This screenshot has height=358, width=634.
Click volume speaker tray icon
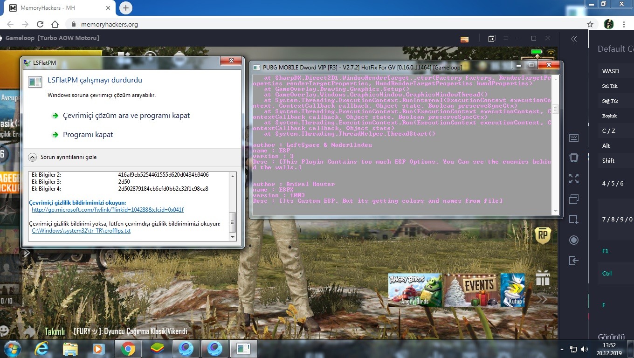585,349
